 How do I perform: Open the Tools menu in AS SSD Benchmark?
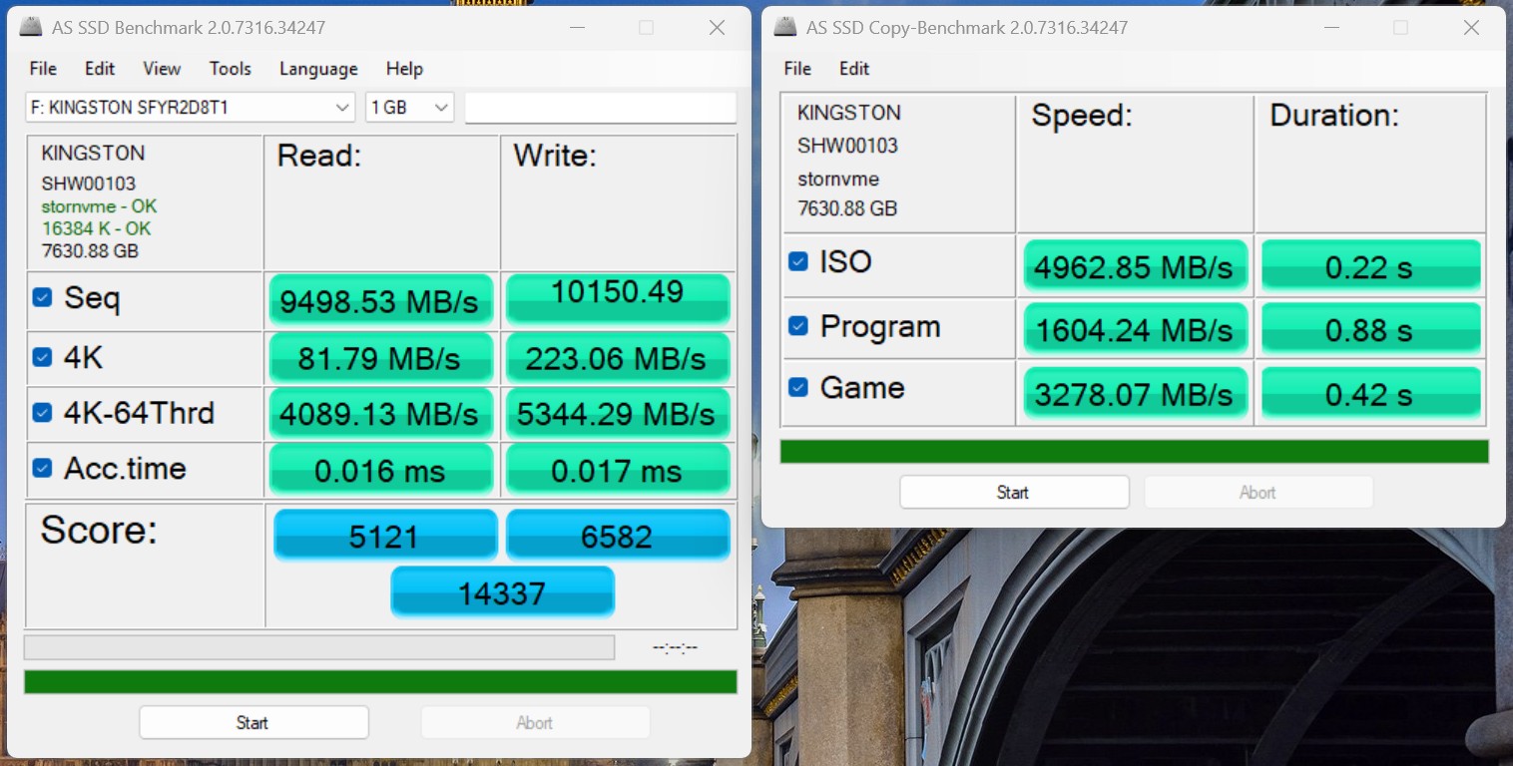[230, 69]
